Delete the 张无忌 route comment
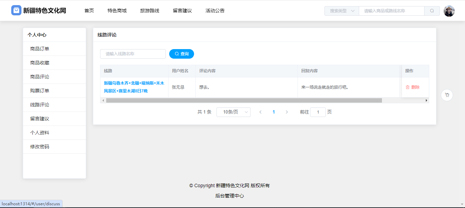This screenshot has height=208, width=465. click(x=413, y=87)
